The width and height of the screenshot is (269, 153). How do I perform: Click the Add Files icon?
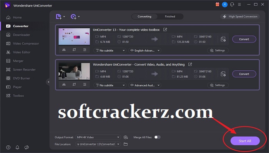[x=59, y=16]
